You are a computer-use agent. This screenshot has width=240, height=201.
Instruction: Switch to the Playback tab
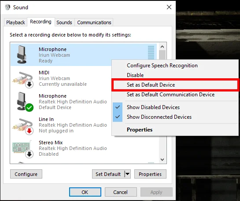click(15, 22)
